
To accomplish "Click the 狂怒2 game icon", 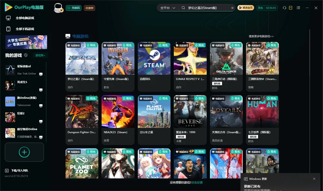I will coord(10,117).
